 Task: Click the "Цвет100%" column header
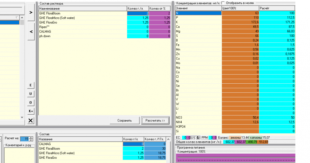(x=240, y=8)
